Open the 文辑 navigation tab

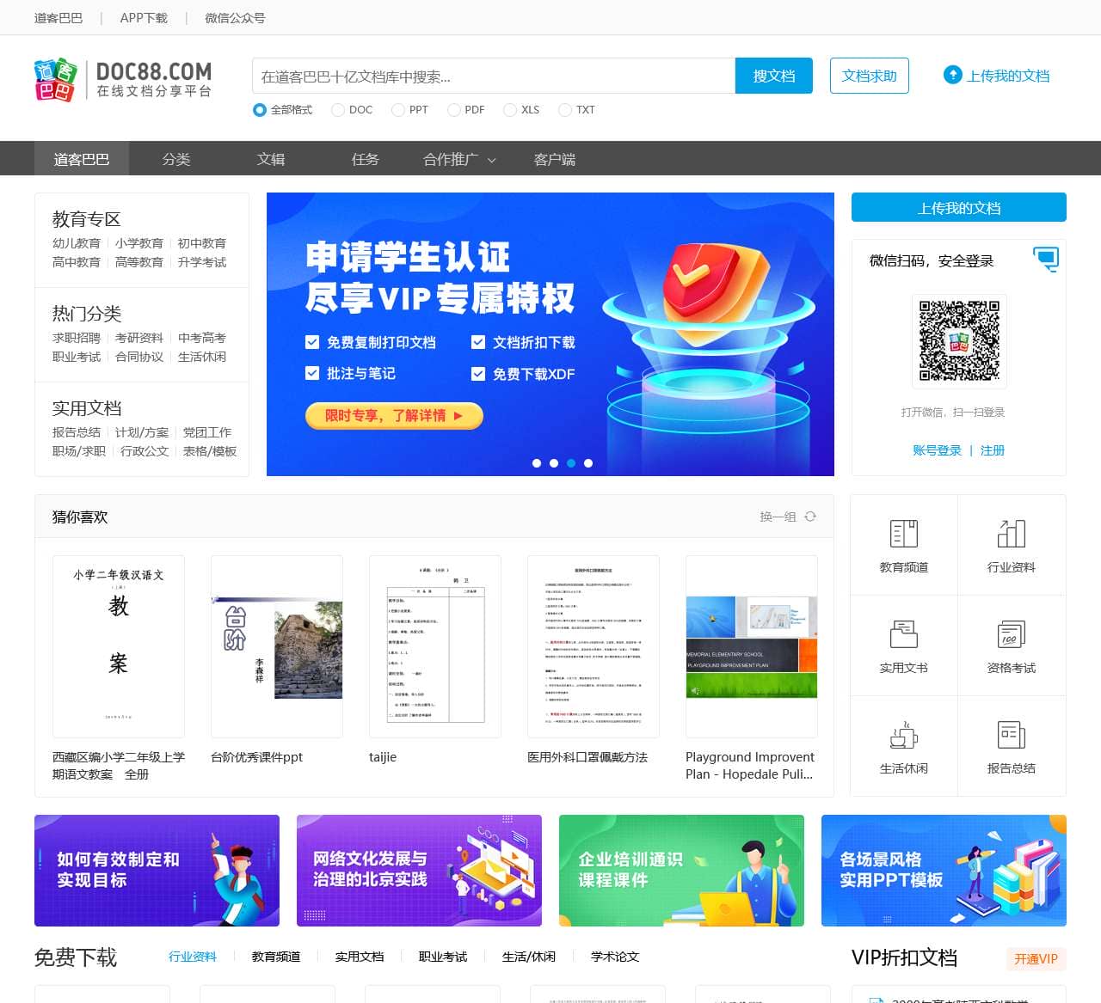click(x=271, y=159)
